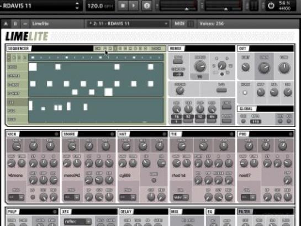Viewport: 301px width, 226px height.
Task: Toggle the TIK module power LED
Action: pyautogui.click(x=232, y=134)
